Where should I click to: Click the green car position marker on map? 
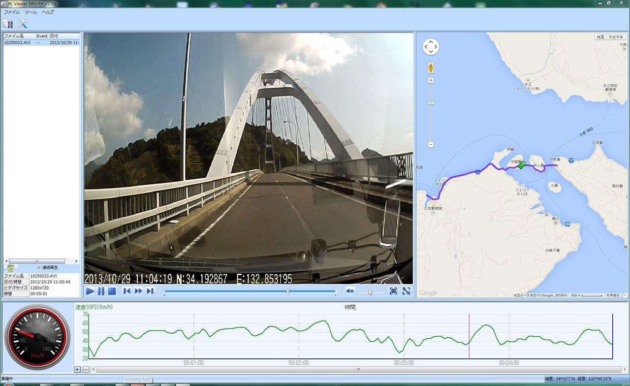click(x=522, y=165)
